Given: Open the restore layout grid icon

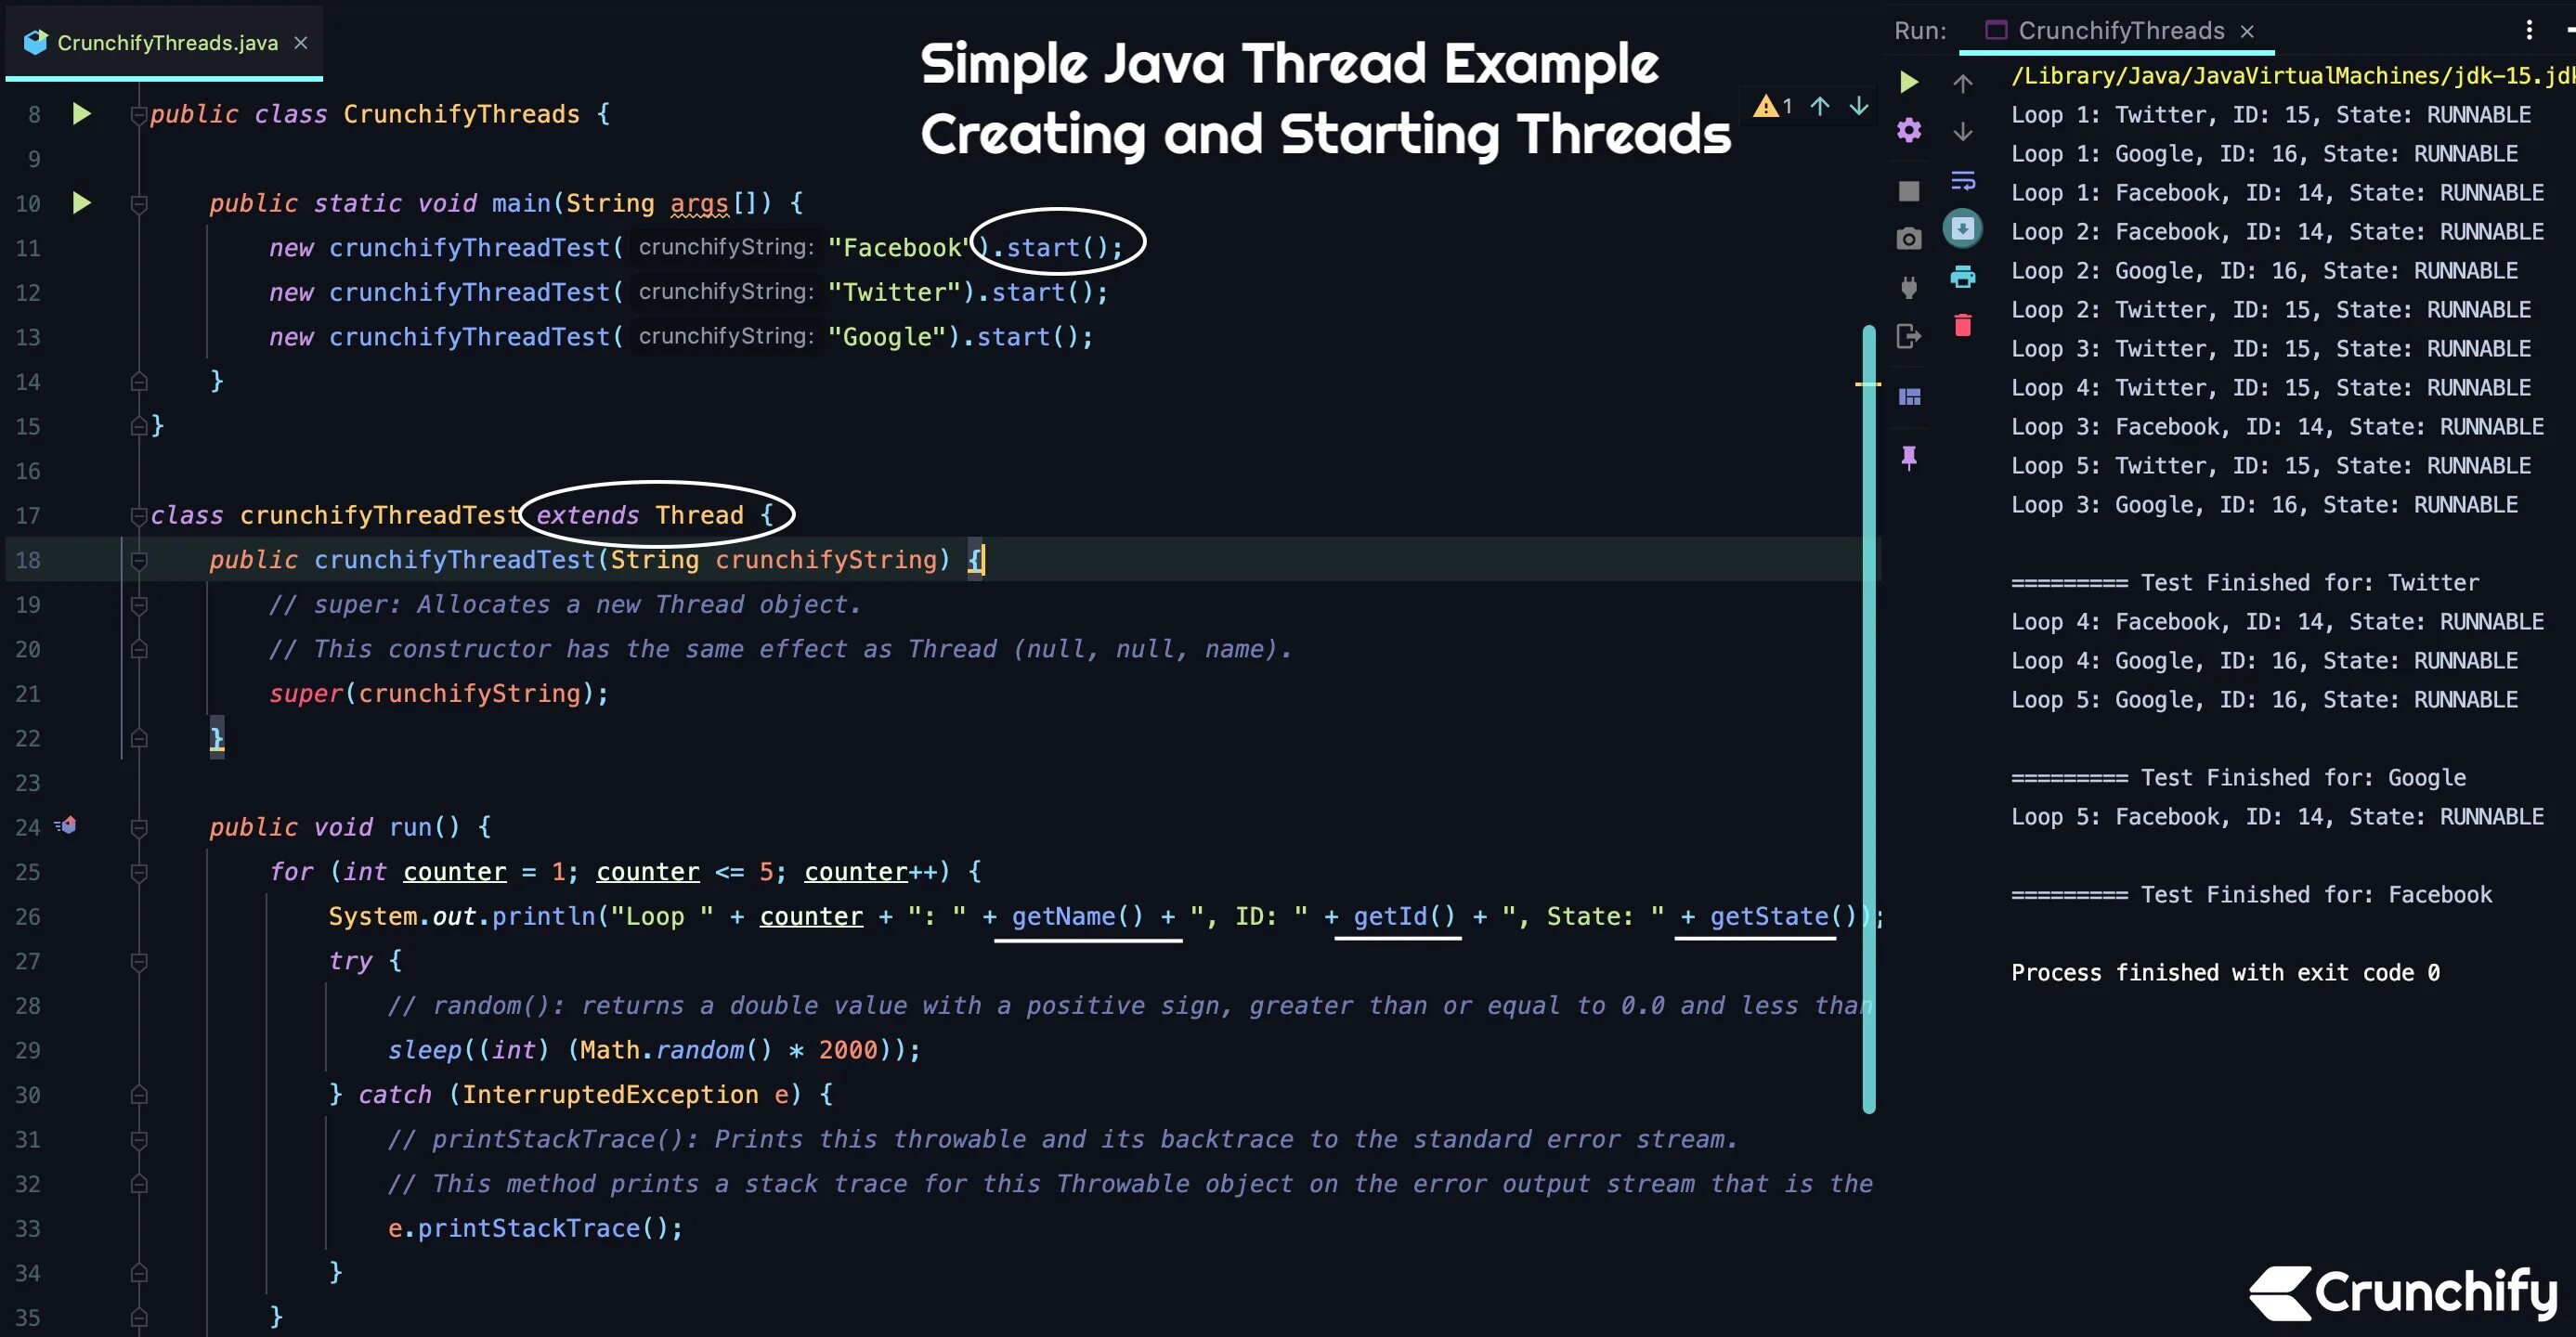Looking at the screenshot, I should point(1908,397).
